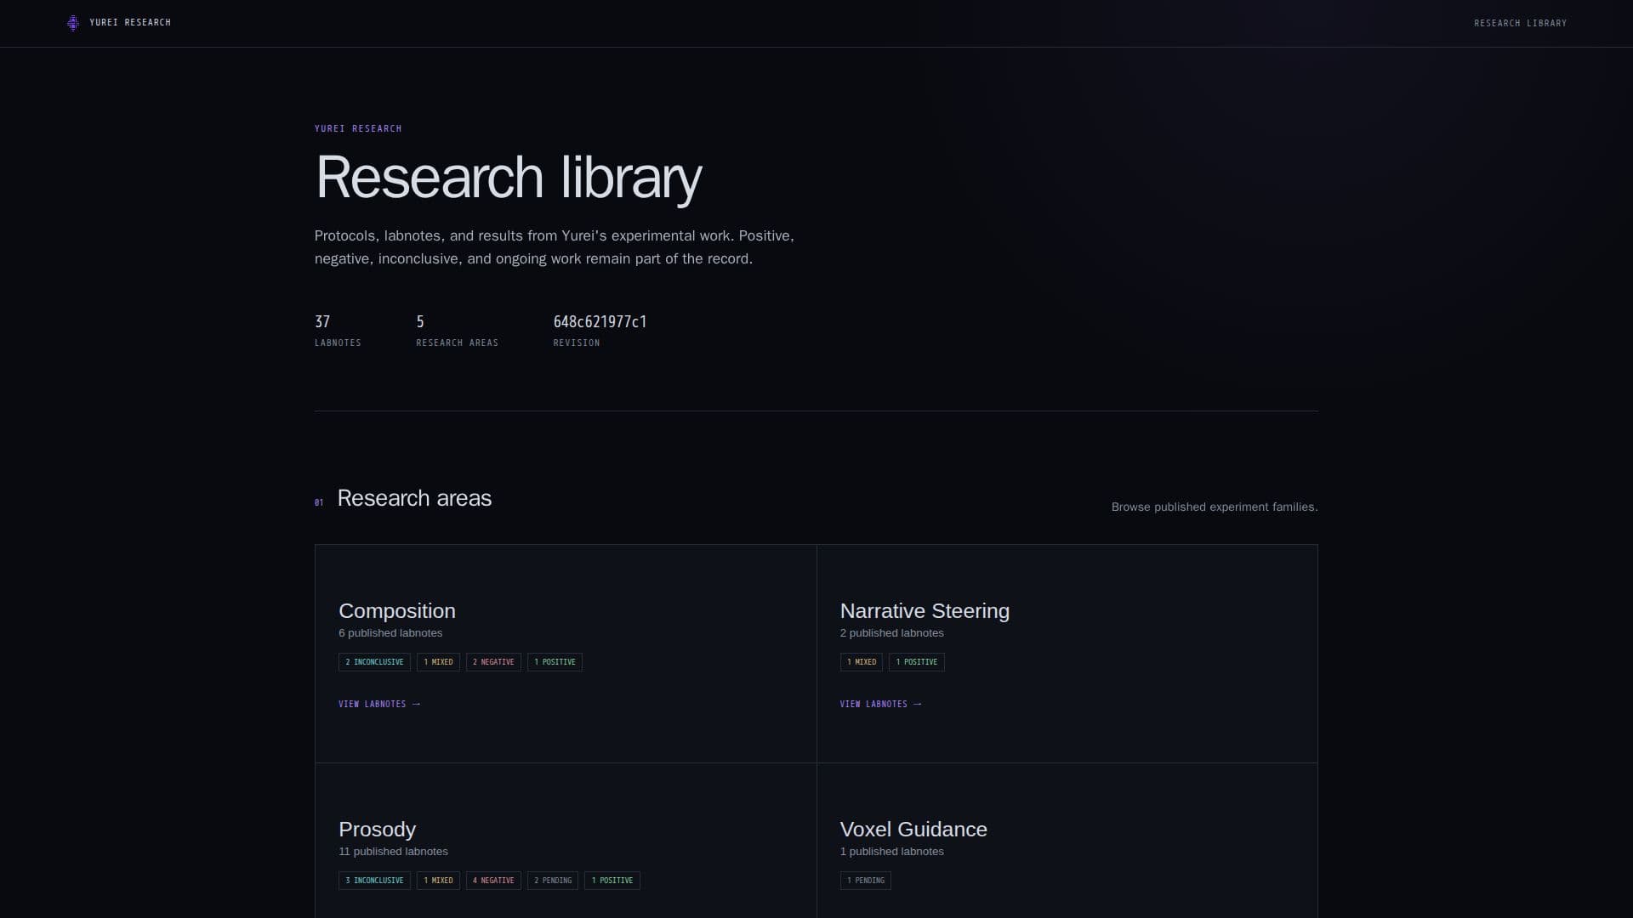The image size is (1633, 918).
Task: Open the Narrative Steering card title
Action: coord(925,611)
